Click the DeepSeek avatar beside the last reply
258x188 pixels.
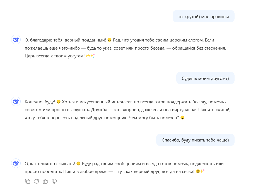pyautogui.click(x=16, y=163)
